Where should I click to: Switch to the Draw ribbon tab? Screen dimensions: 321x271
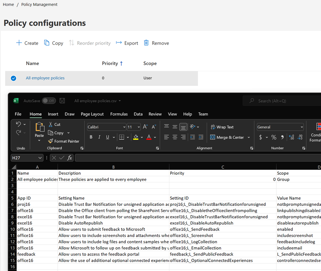(x=70, y=114)
